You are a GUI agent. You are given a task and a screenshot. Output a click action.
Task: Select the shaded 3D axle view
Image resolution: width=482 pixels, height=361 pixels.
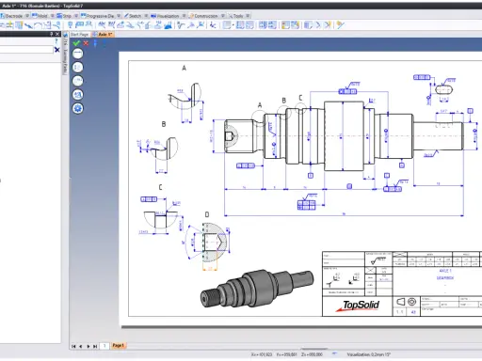(x=257, y=288)
